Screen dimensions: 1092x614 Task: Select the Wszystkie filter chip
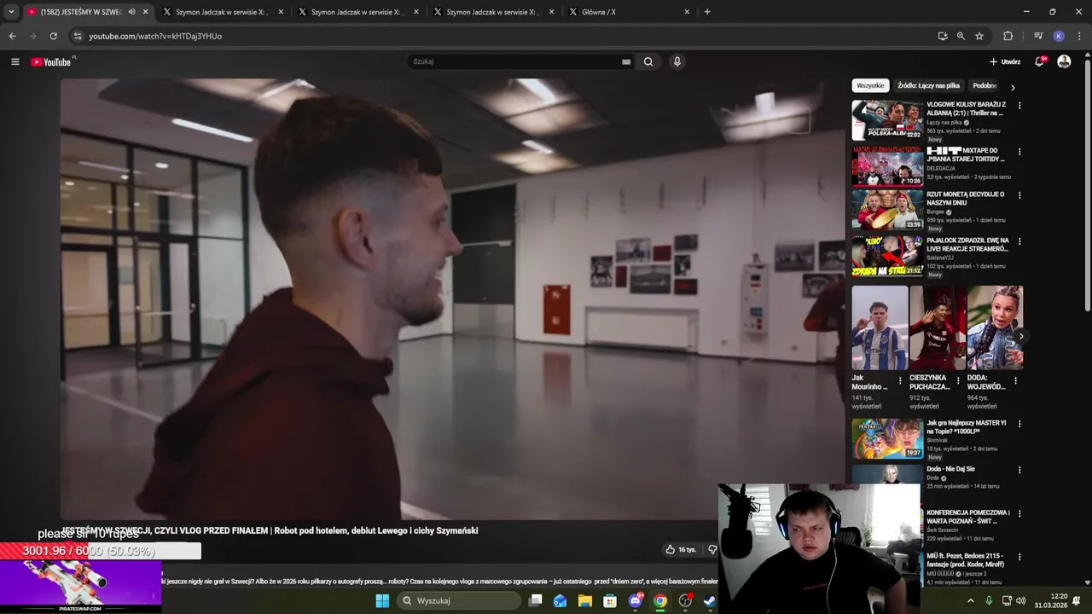pyautogui.click(x=870, y=86)
